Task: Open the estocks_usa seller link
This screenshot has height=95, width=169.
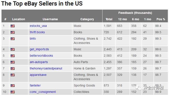Action: coord(38,26)
